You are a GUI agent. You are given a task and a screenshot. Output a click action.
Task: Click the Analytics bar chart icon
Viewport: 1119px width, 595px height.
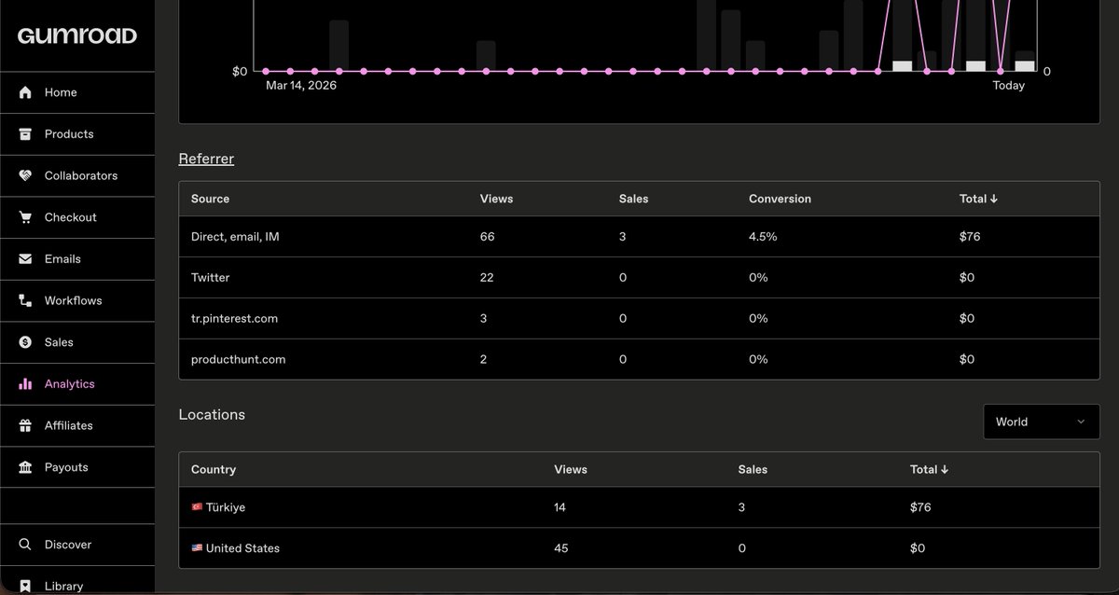[x=25, y=384]
